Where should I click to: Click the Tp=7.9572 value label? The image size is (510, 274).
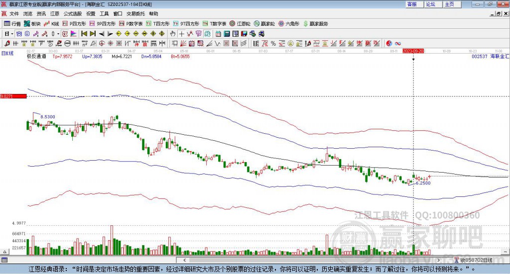tap(62, 56)
